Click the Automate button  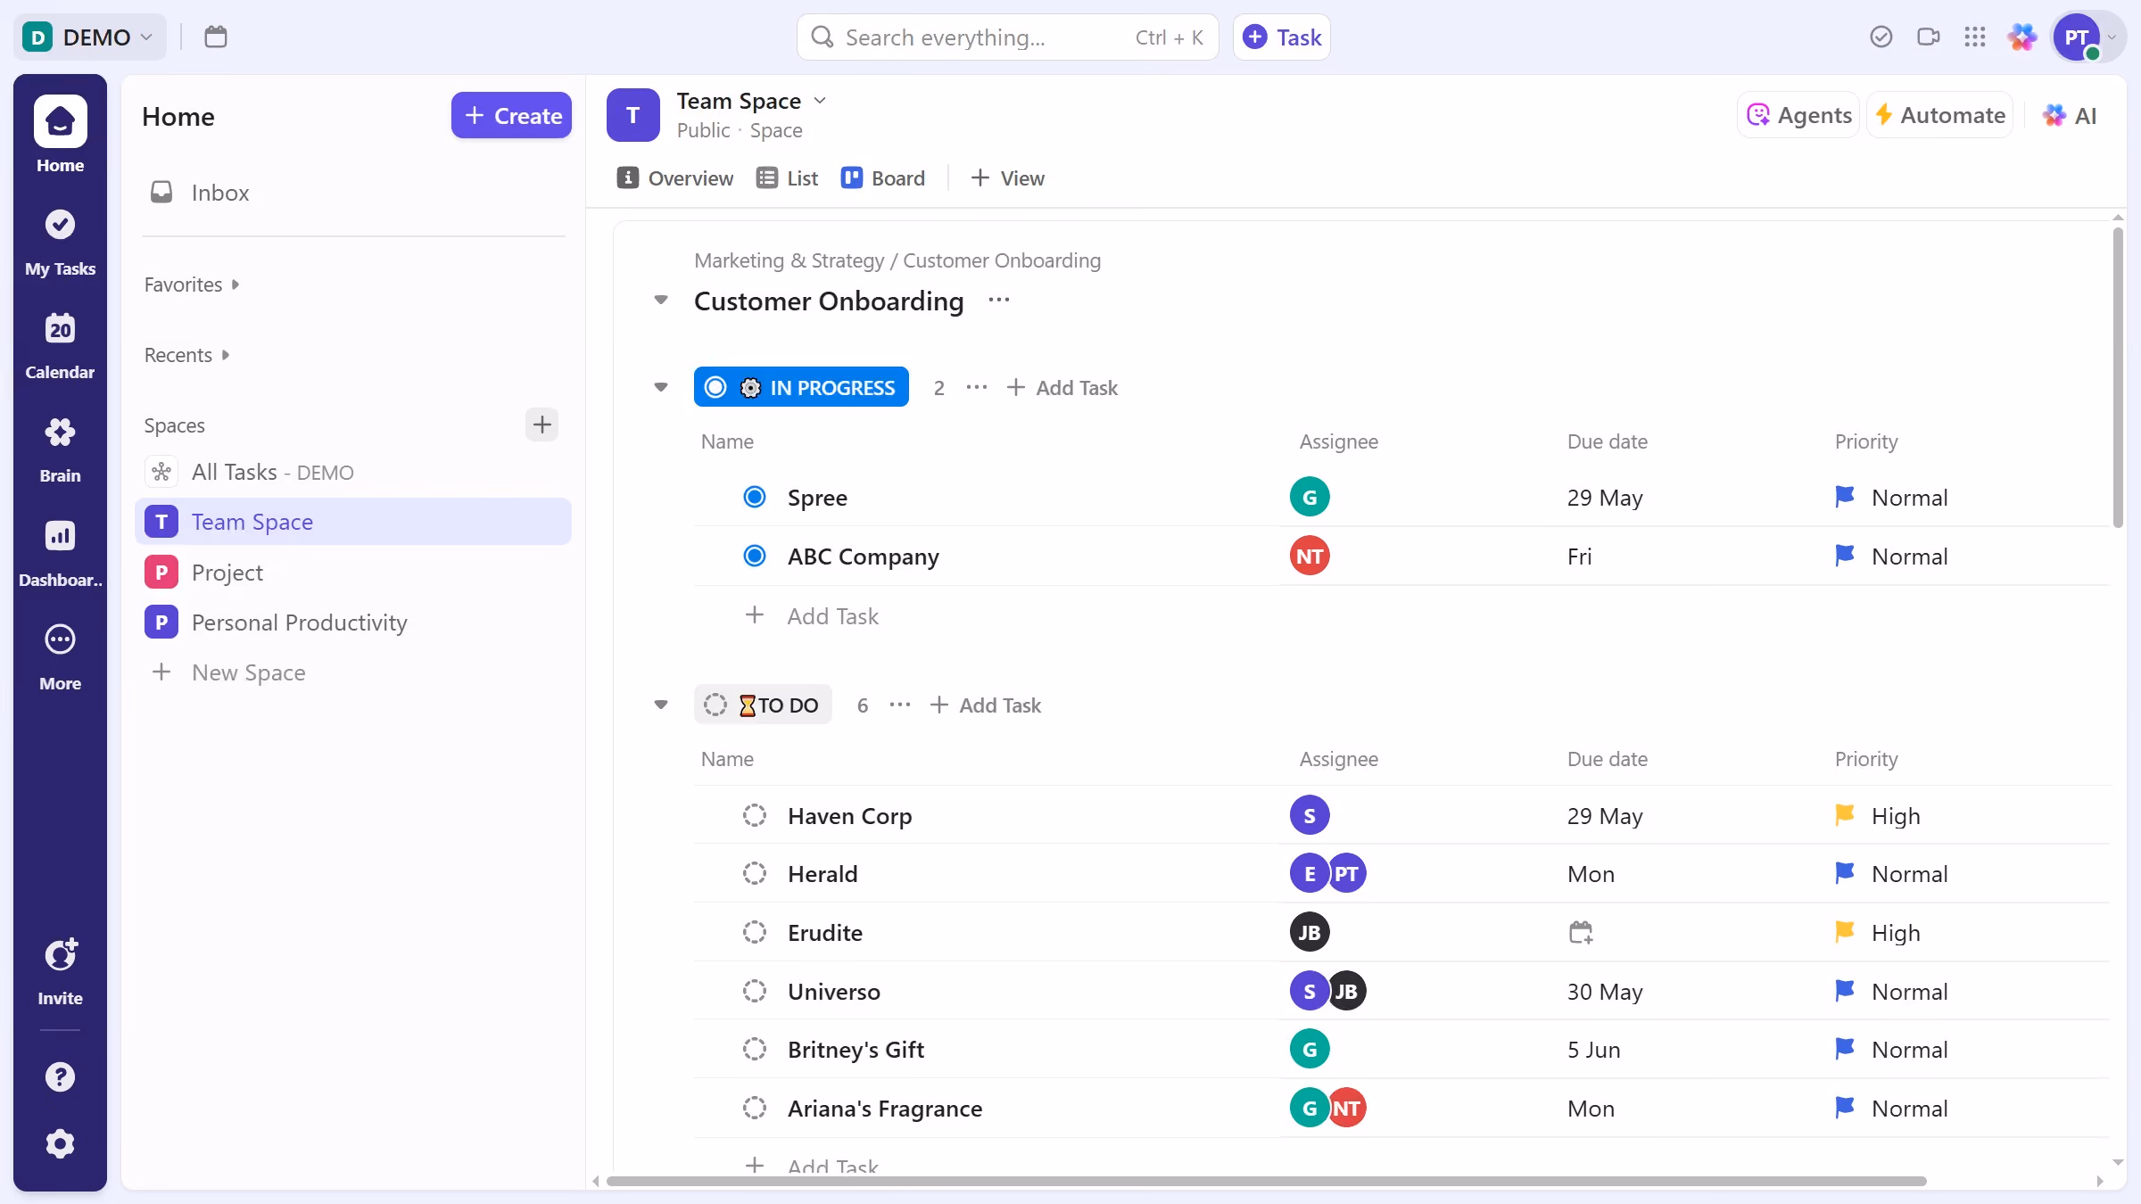[1940, 115]
